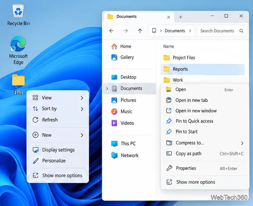Expand the View submenu arrow
The height and width of the screenshot is (206, 253).
(x=82, y=98)
